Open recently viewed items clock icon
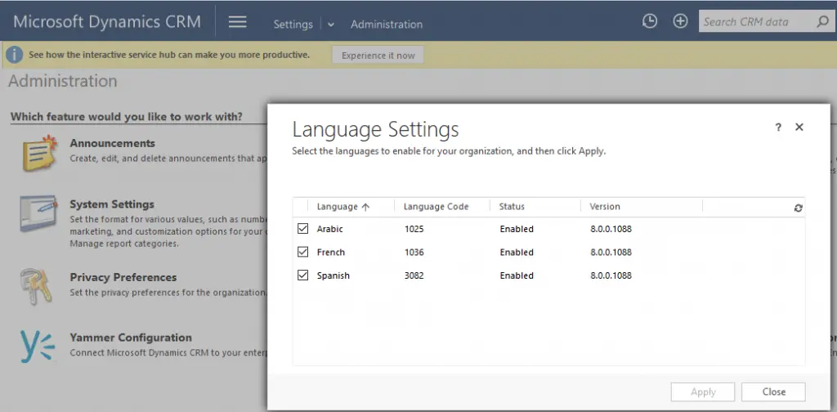Viewport: 837px width, 412px height. pos(649,21)
